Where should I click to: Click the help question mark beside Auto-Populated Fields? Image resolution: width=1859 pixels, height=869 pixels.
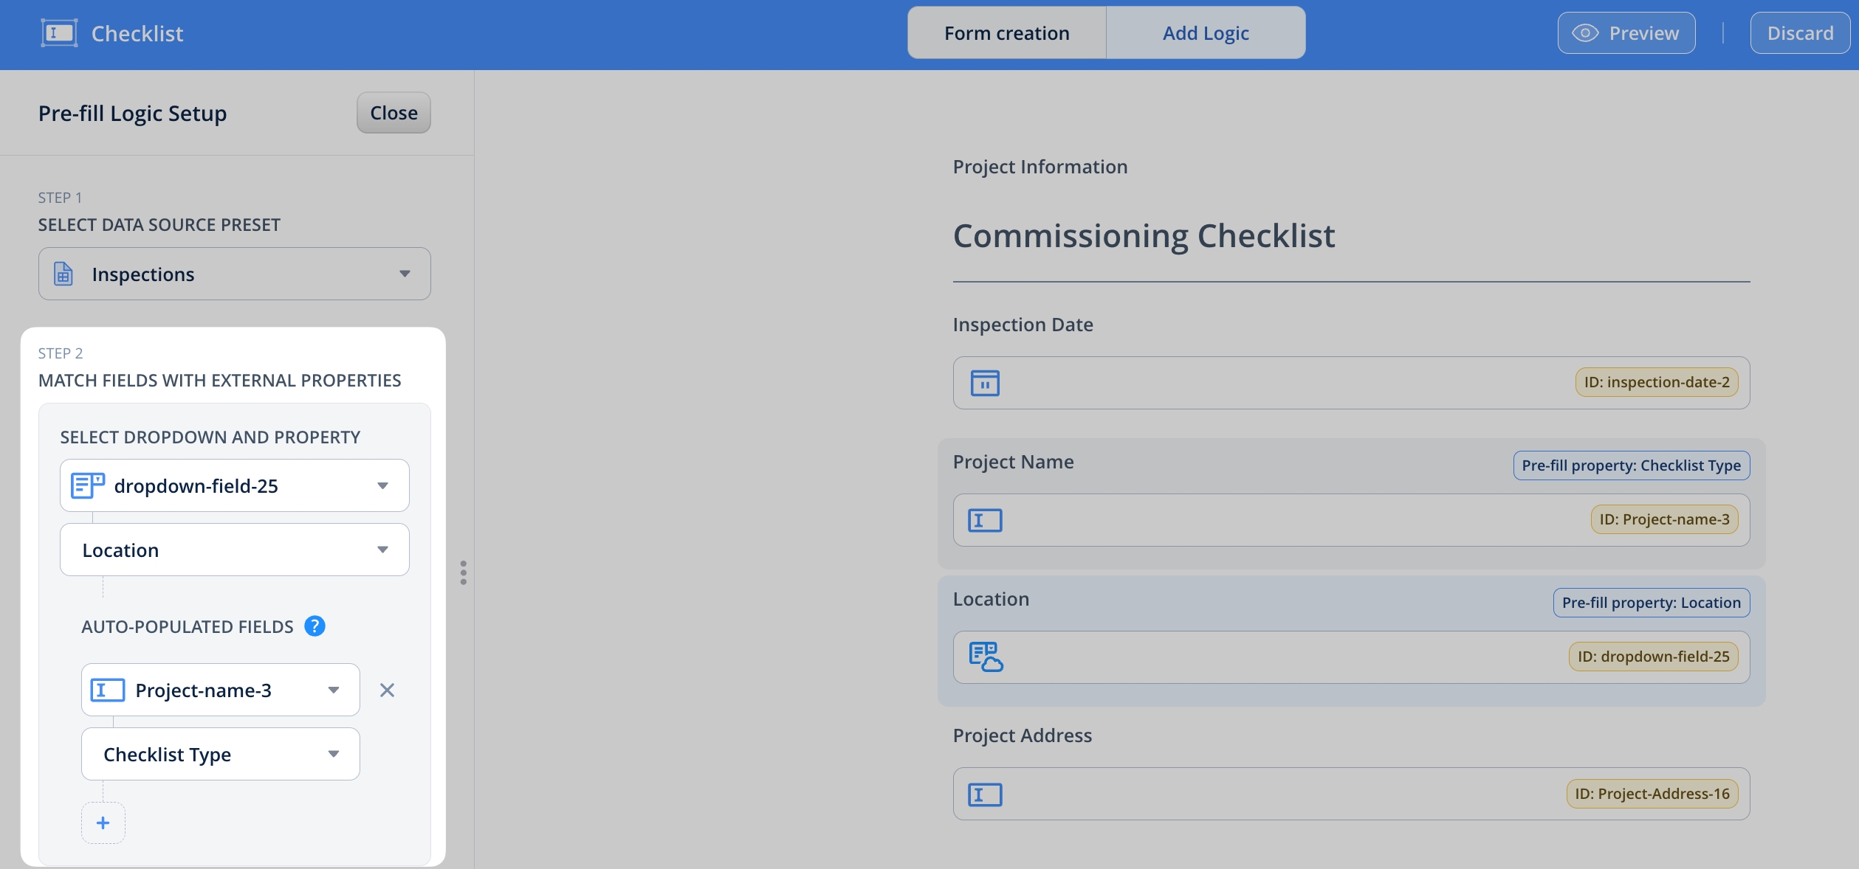[315, 626]
